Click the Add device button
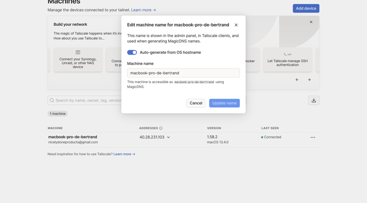367x203 pixels. click(306, 8)
